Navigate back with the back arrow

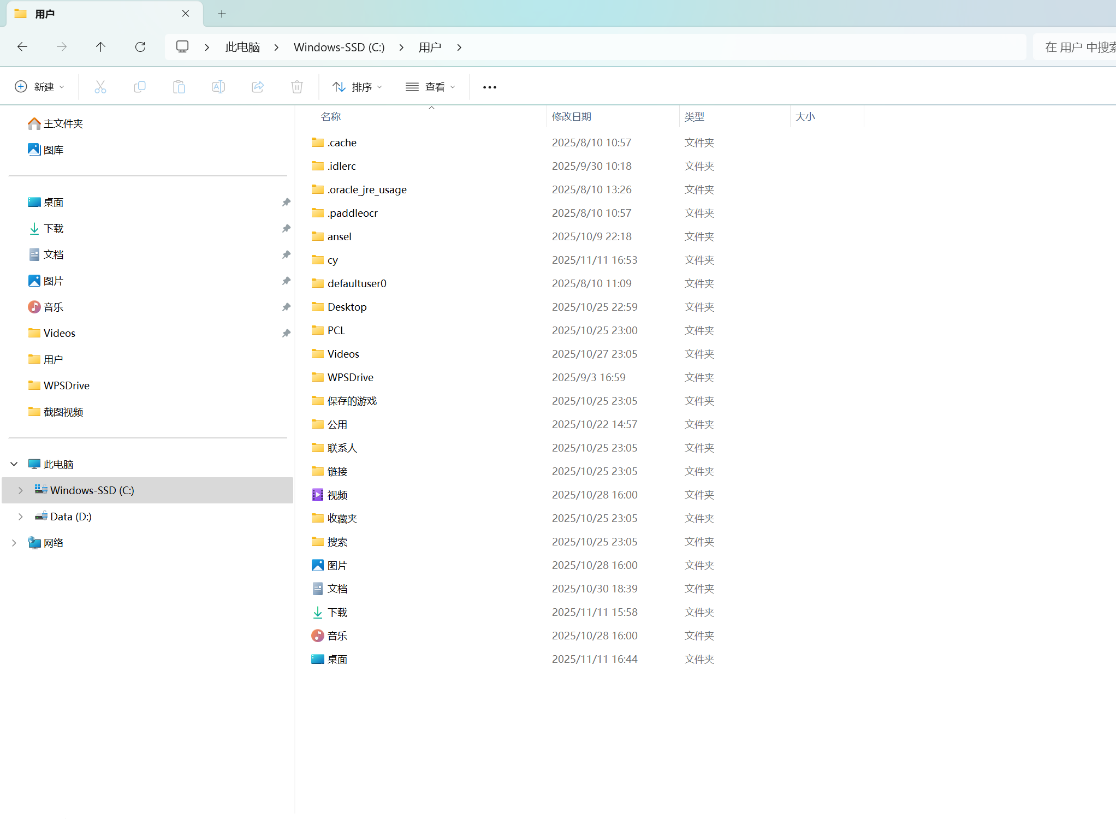click(x=22, y=47)
